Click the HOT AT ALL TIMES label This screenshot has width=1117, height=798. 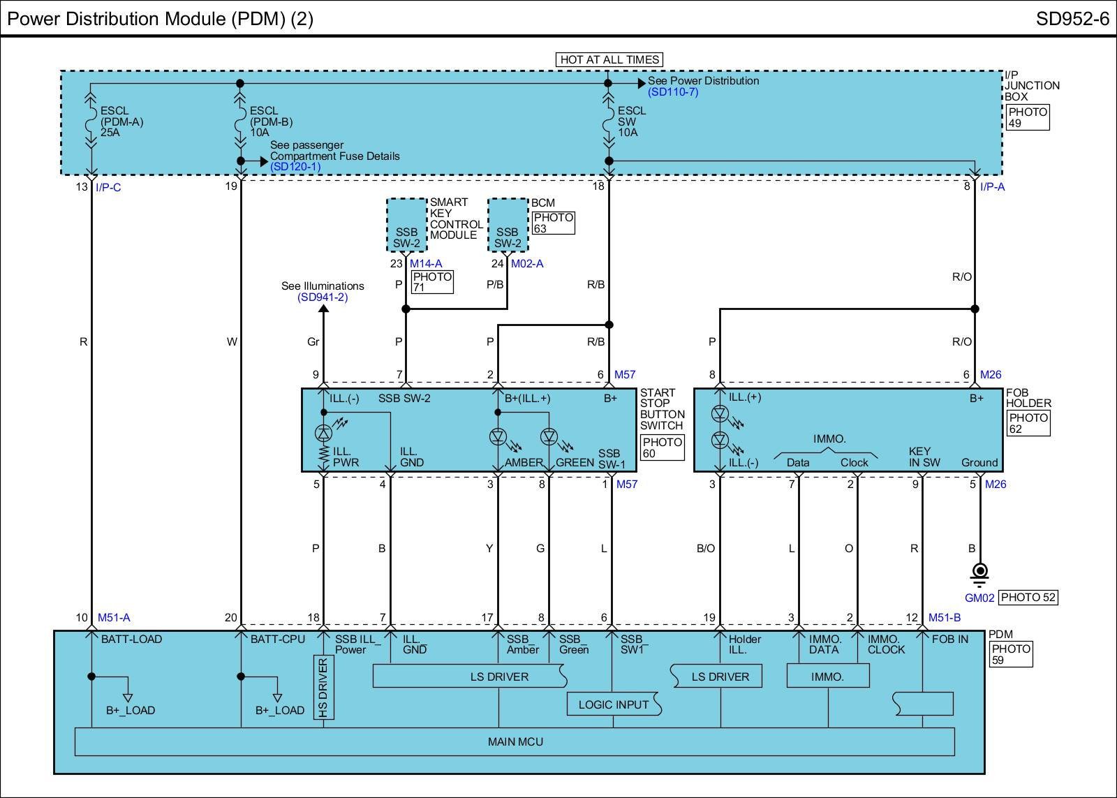point(609,60)
